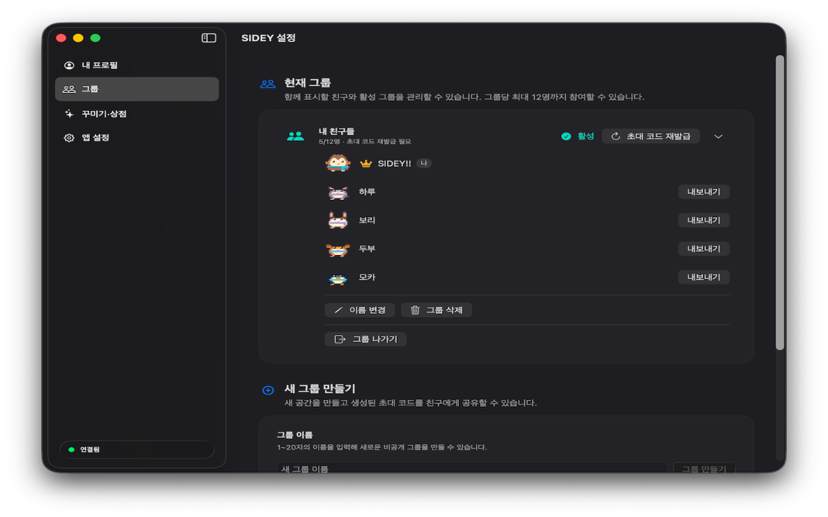Viewport: 828px width, 517px height.
Task: Click the 그룹 이름 field label
Action: coord(295,435)
